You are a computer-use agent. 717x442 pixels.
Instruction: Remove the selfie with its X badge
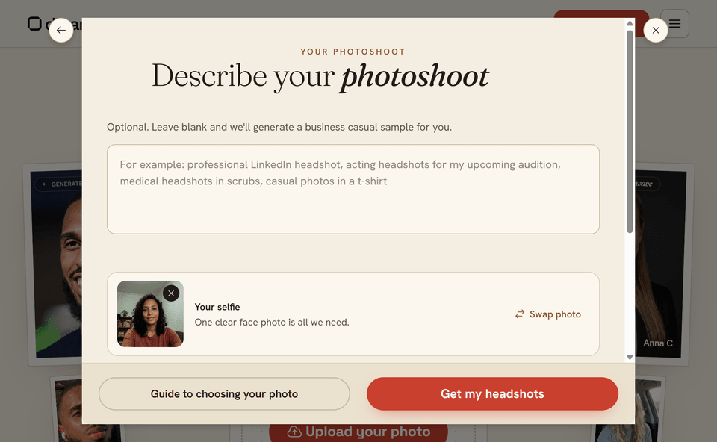click(171, 293)
